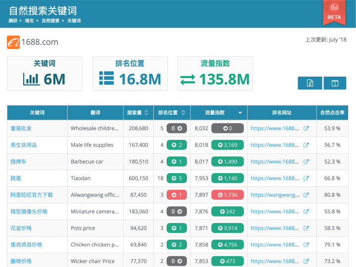This screenshot has height=267, width=356.
Task: Open external link icon for 微型摄像头价格 row
Action: click(x=306, y=212)
